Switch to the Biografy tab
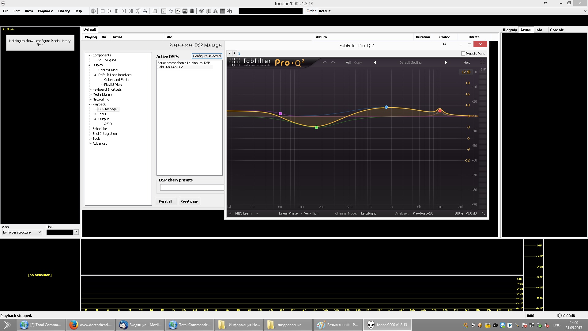 [510, 30]
